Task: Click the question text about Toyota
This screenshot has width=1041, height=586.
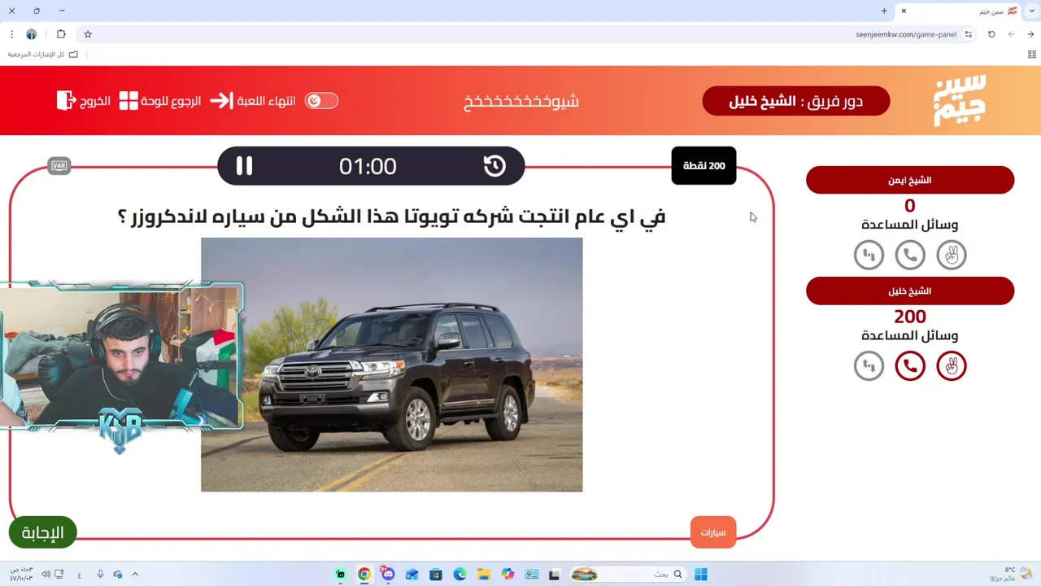Action: pyautogui.click(x=391, y=216)
